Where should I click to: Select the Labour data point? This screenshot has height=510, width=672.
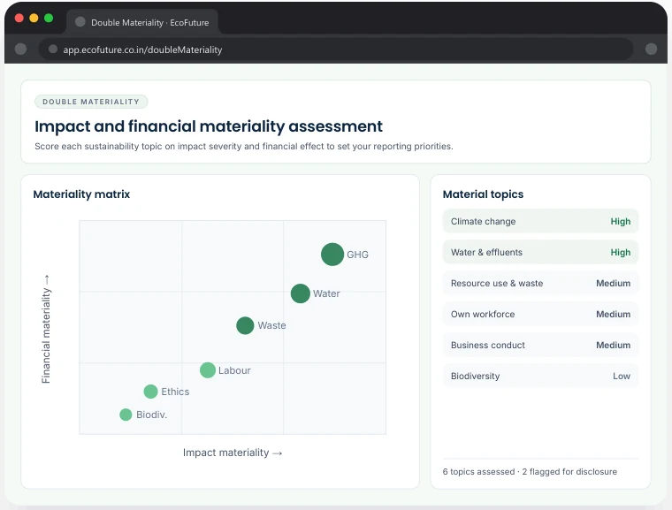tap(208, 369)
